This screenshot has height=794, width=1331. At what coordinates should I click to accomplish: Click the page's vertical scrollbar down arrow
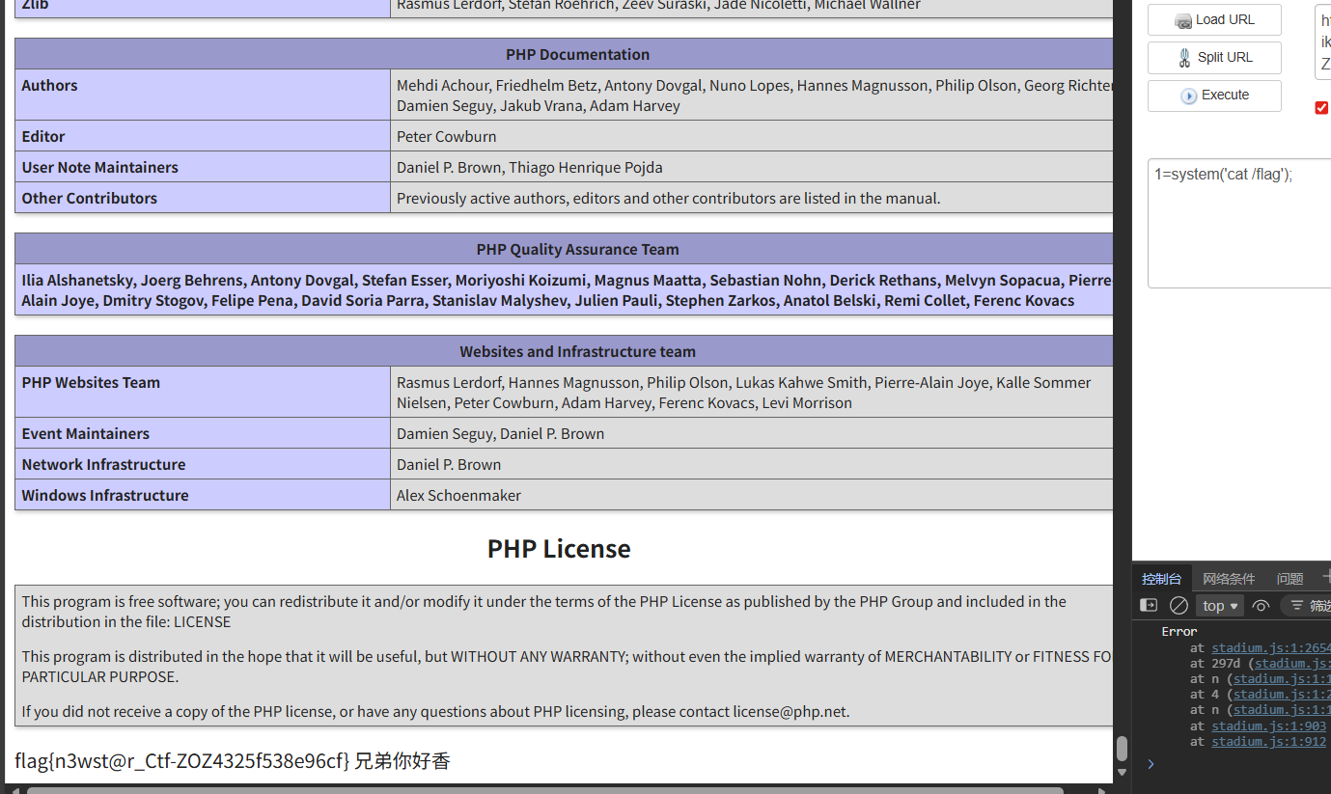[x=1122, y=773]
